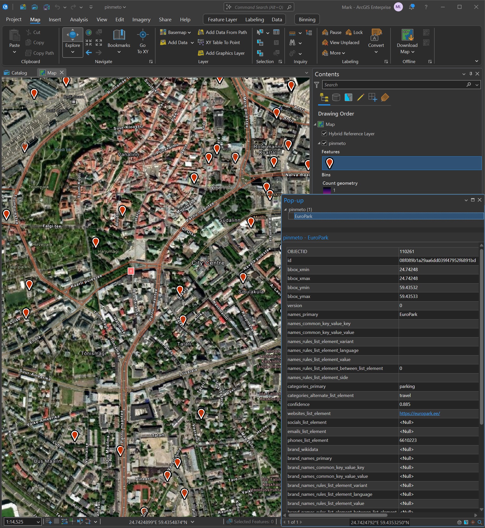Viewport: 485px width, 528px height.
Task: Collapse the pinmeto layer node
Action: click(x=319, y=143)
